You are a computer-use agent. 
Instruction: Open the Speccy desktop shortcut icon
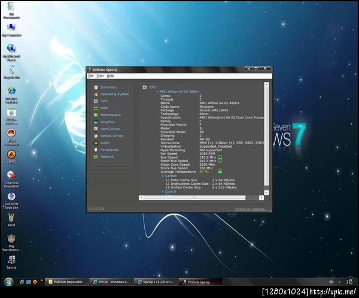[x=11, y=260]
